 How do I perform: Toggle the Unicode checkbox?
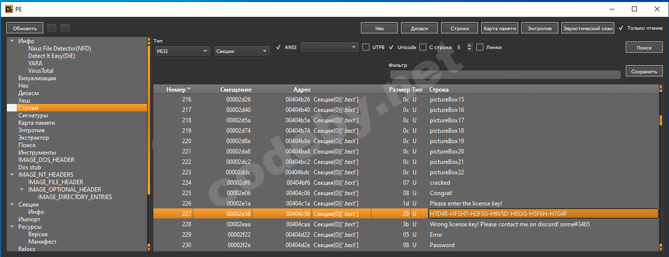[392, 48]
